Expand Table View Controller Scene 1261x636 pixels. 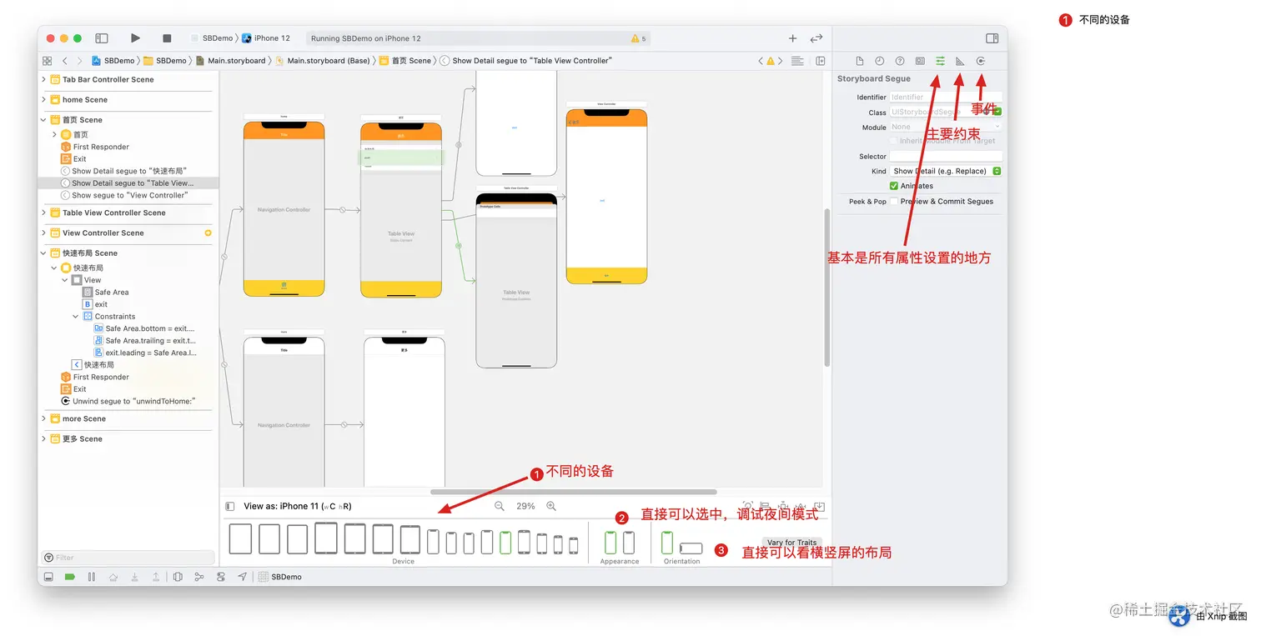pyautogui.click(x=44, y=213)
